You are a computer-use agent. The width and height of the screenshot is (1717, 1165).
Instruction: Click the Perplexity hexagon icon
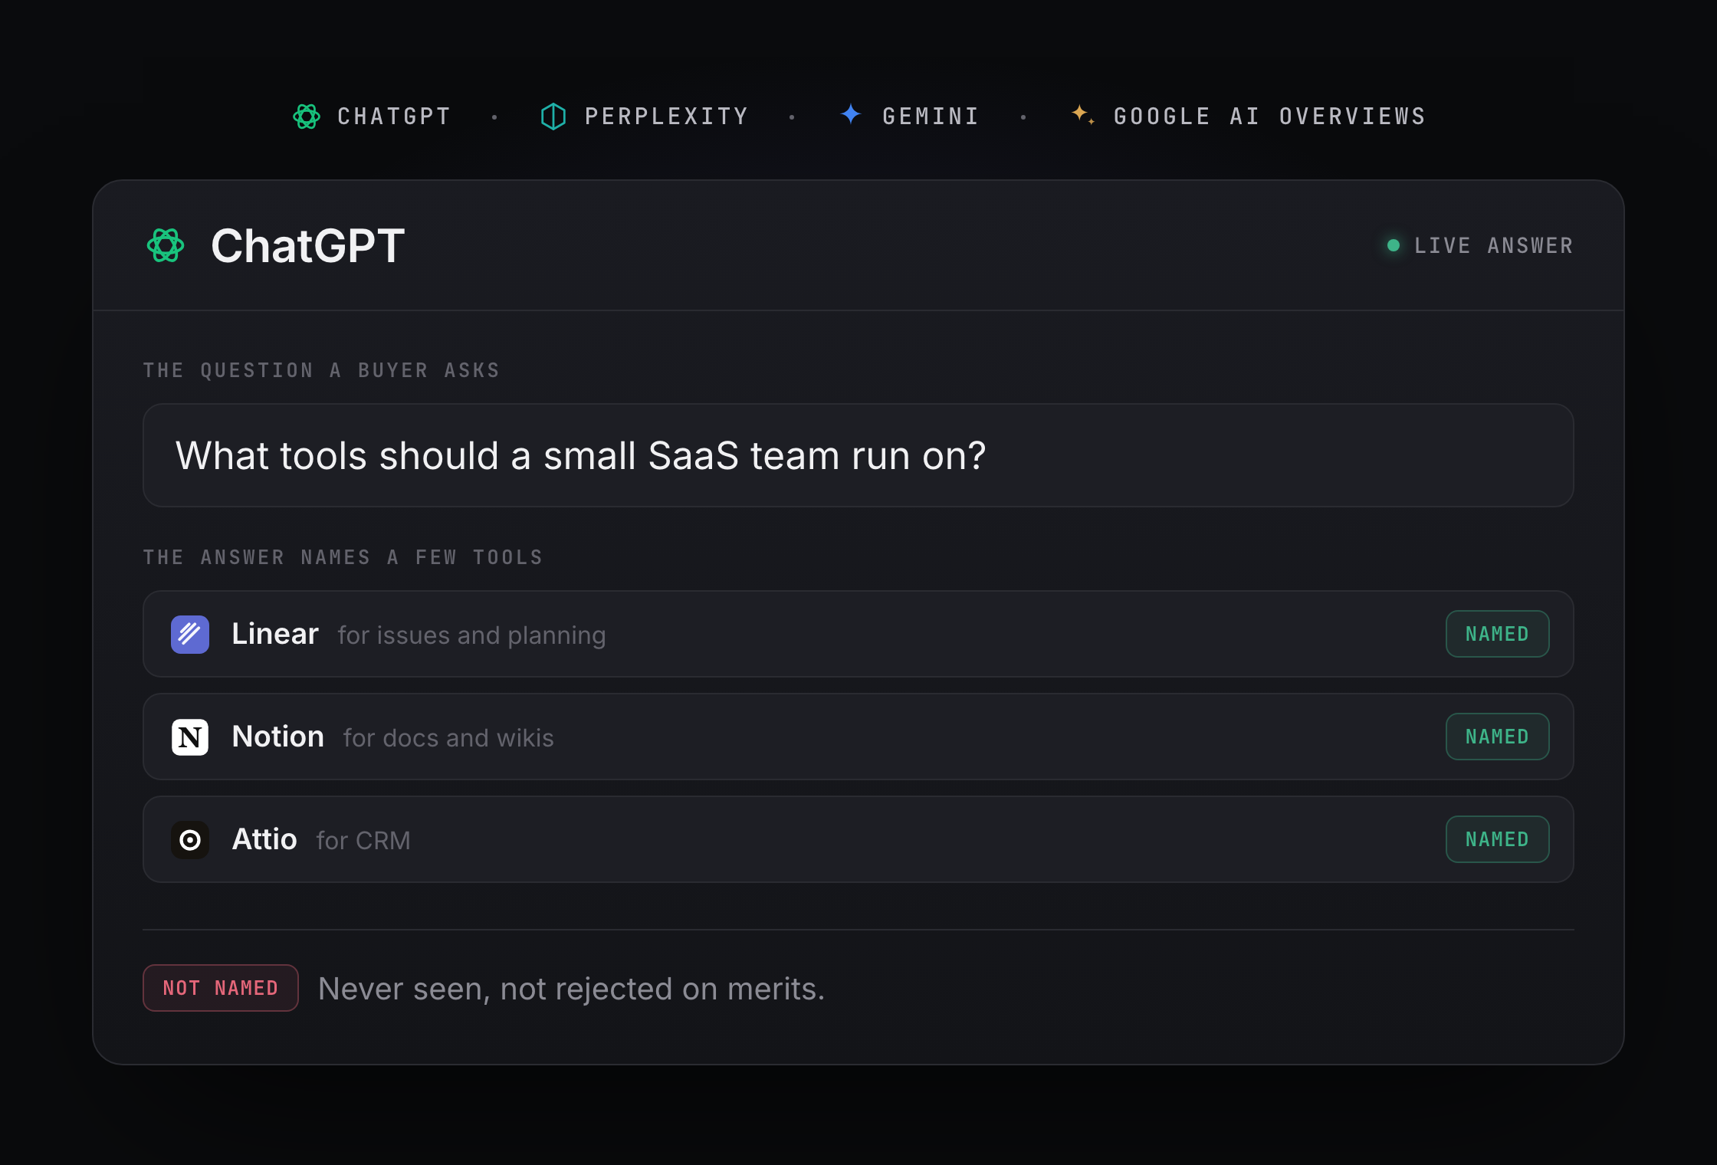point(553,116)
